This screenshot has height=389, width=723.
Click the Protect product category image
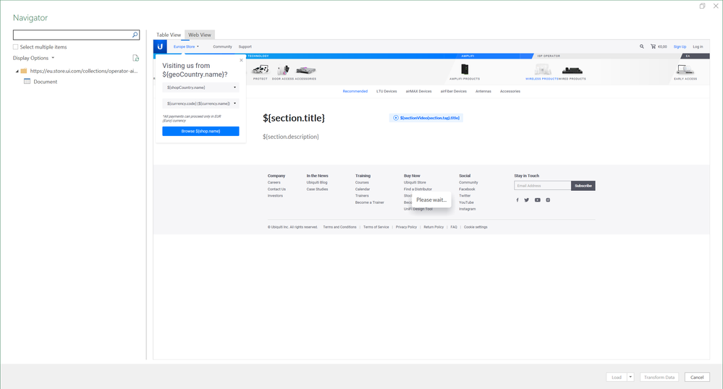coord(261,69)
